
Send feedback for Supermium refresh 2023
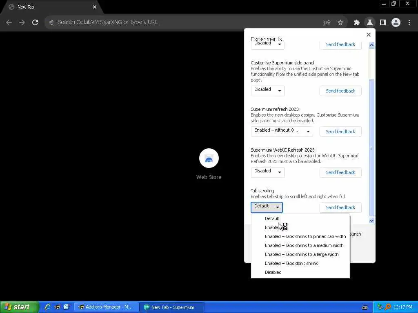340,132
